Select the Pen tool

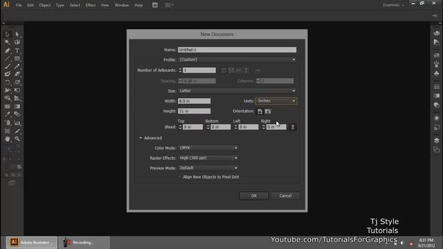tap(8, 50)
